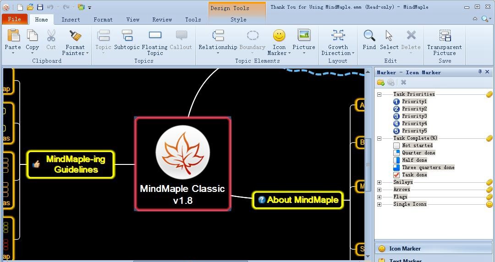This screenshot has width=495, height=262.
Task: Open the Icon Marker panel section
Action: [433, 249]
